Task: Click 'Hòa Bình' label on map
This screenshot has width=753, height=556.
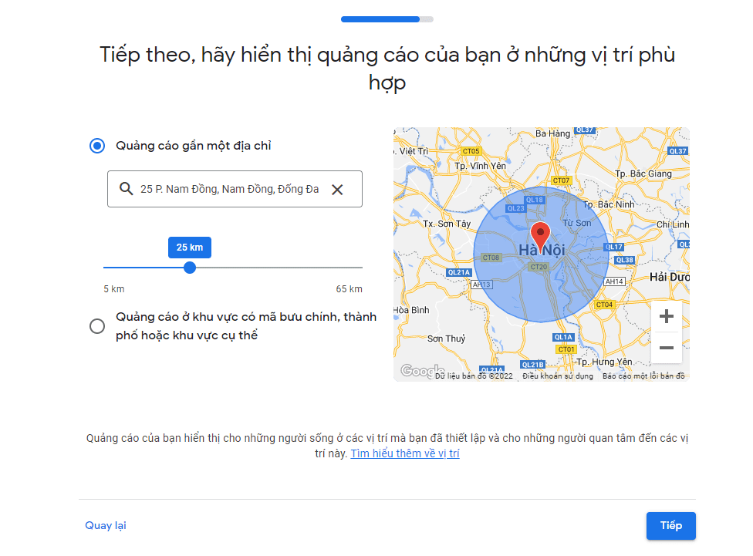Action: pyautogui.click(x=411, y=310)
